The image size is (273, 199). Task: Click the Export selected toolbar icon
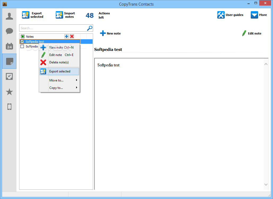tap(25, 15)
